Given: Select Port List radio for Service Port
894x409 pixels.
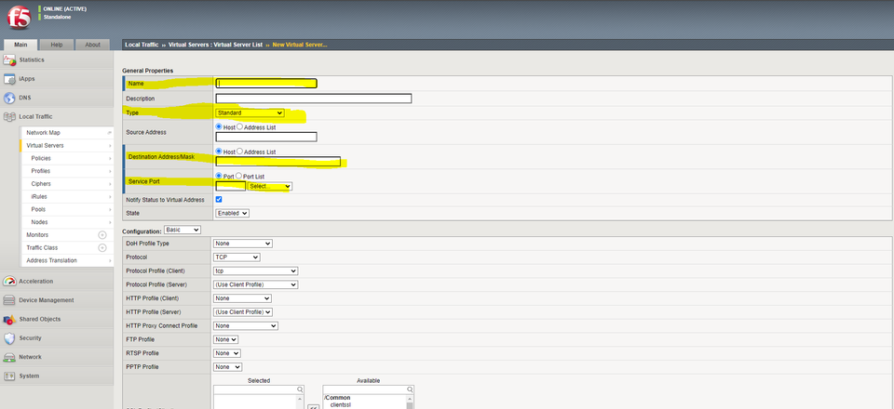Looking at the screenshot, I should (240, 175).
